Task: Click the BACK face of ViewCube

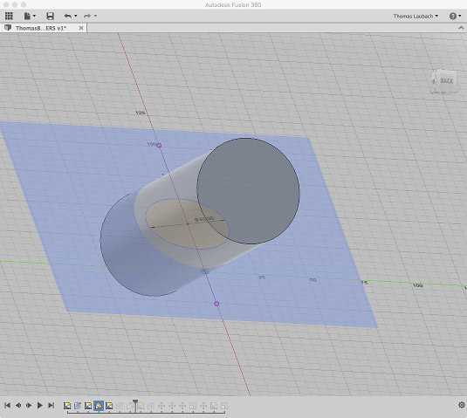Action: click(446, 81)
